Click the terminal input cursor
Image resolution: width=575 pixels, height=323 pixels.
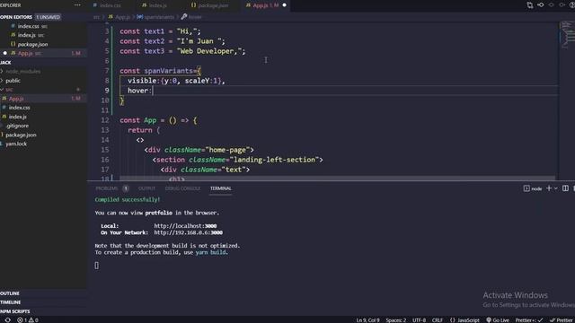tap(96, 266)
